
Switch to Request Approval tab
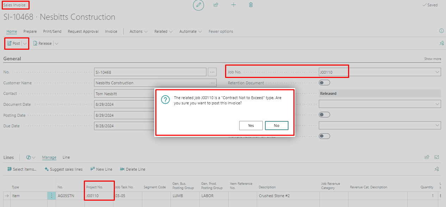83,31
